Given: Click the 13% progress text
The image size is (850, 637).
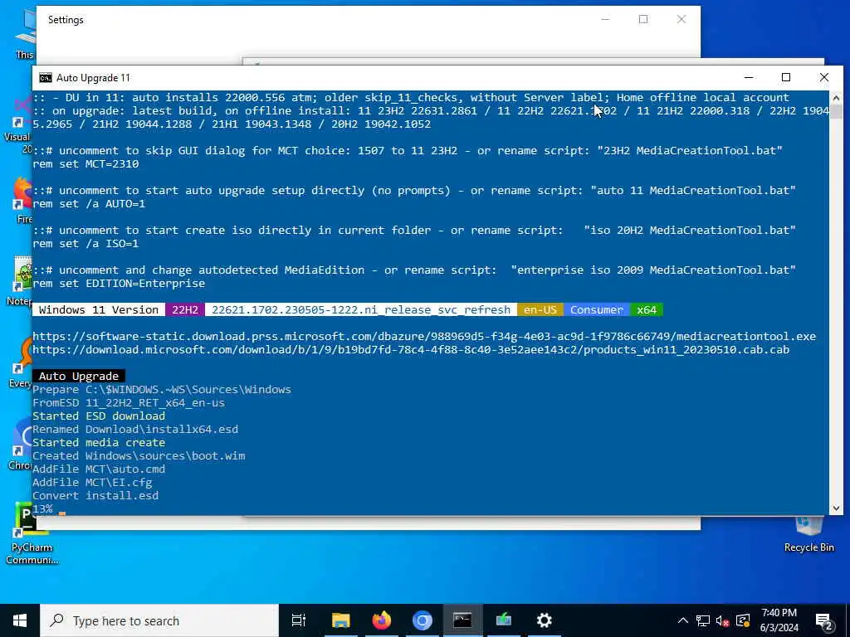Looking at the screenshot, I should tap(42, 508).
